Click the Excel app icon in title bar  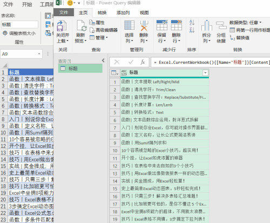[59, 3]
